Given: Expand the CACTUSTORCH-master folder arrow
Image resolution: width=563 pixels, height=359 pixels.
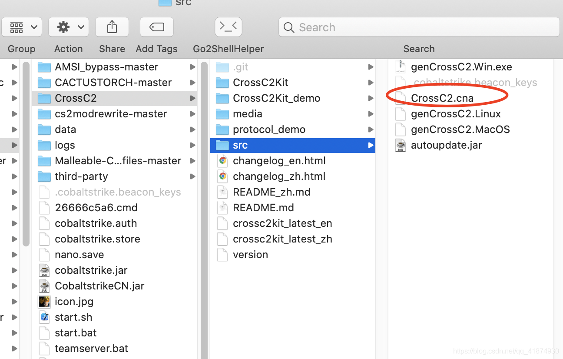Looking at the screenshot, I should click(x=192, y=83).
